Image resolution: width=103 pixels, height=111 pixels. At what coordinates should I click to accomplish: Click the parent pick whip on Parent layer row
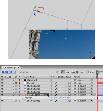click(75, 83)
